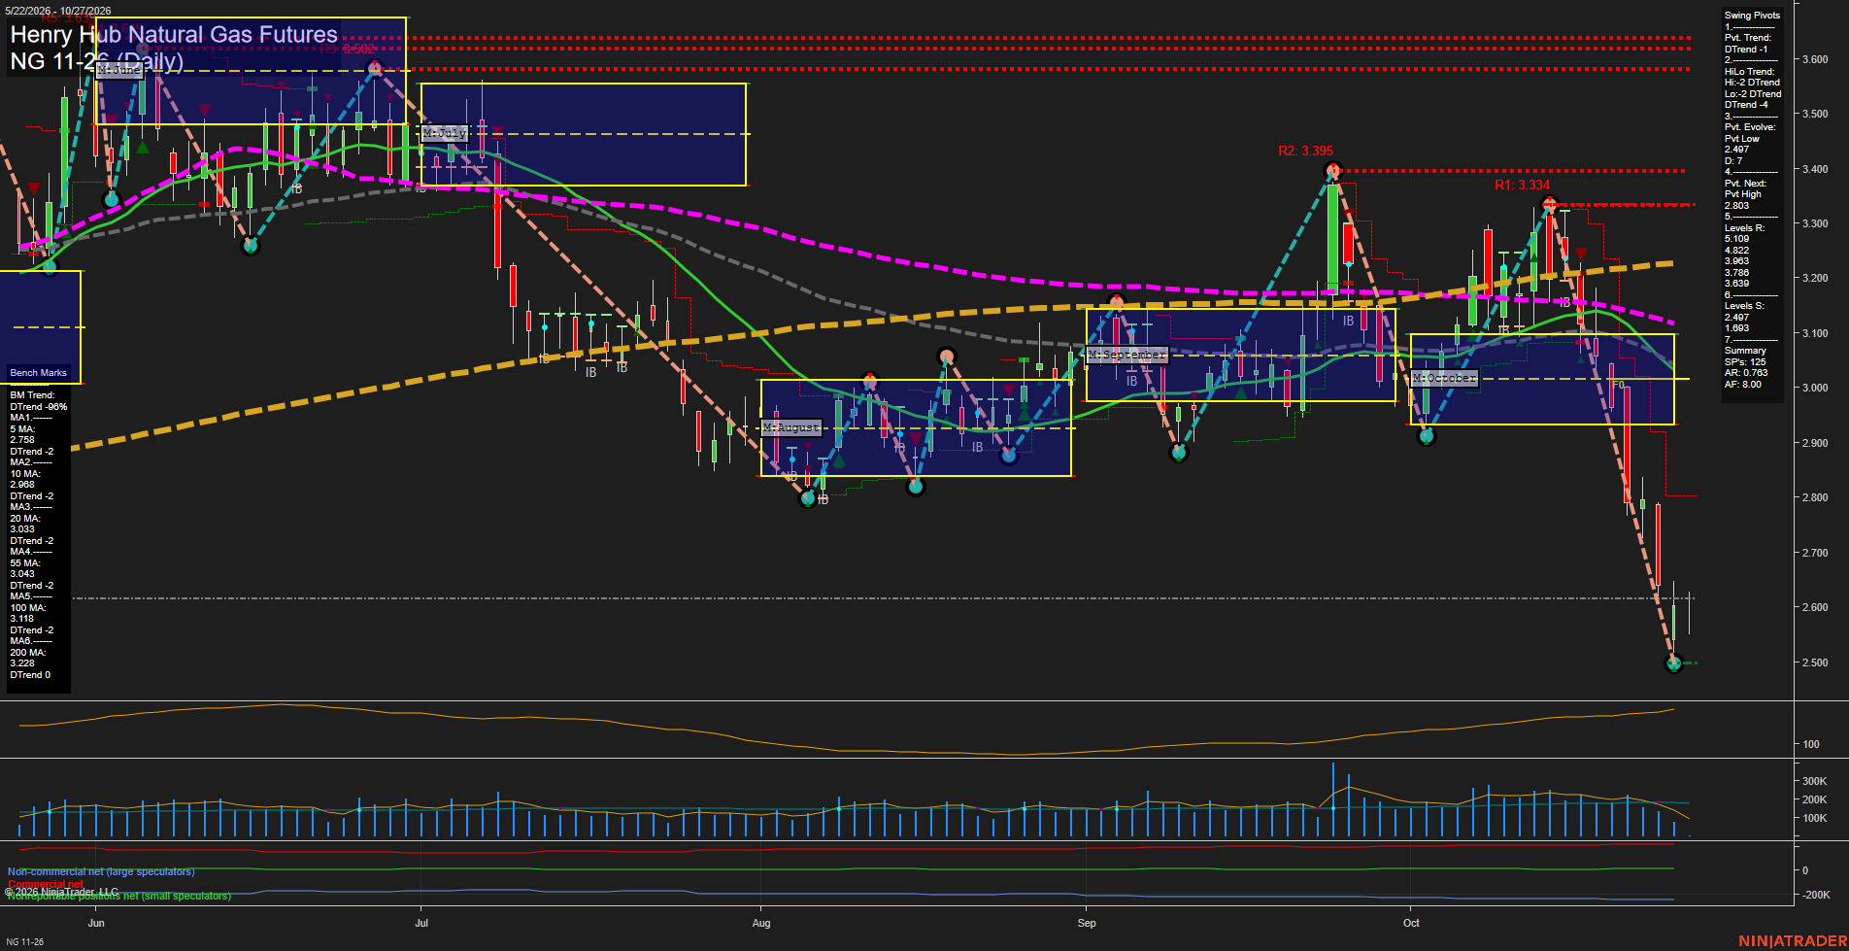Click the latest swing low pivot marker near 2.500
This screenshot has width=1849, height=951.
(x=1673, y=663)
